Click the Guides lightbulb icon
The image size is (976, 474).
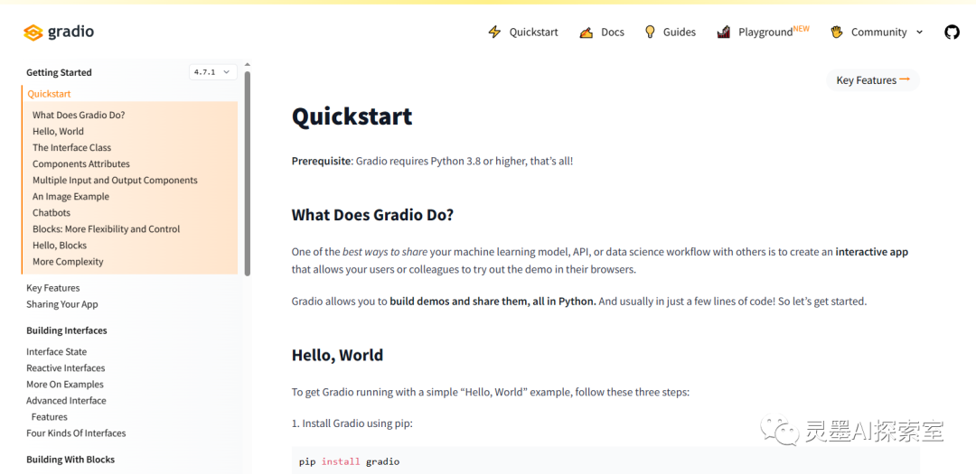coord(650,32)
